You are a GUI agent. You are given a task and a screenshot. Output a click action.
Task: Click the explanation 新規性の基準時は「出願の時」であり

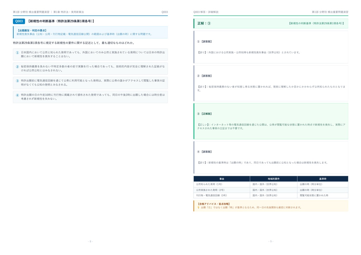click(263, 163)
